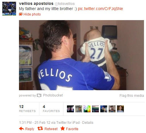View the 12 Retweets list
This screenshot has height=133, width=146.
[x=27, y=109]
